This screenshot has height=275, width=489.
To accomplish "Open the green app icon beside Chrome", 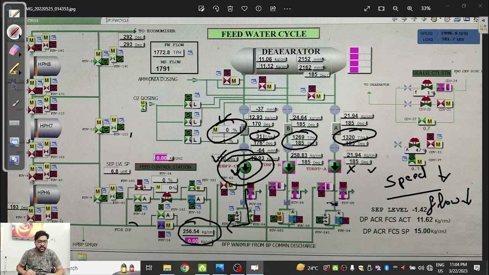I will 202,268.
